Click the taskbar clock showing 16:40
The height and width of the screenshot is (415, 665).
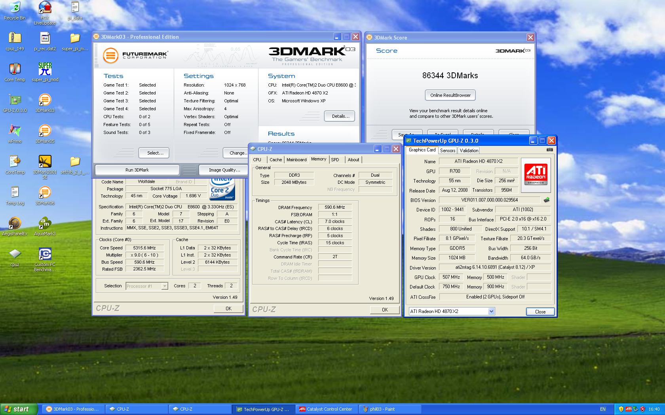654,409
